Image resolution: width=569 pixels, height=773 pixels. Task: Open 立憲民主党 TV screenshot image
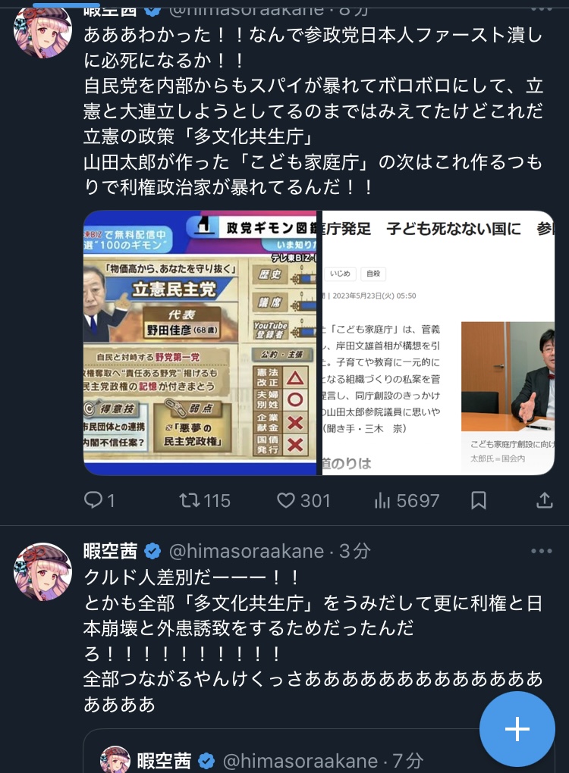pos(200,343)
